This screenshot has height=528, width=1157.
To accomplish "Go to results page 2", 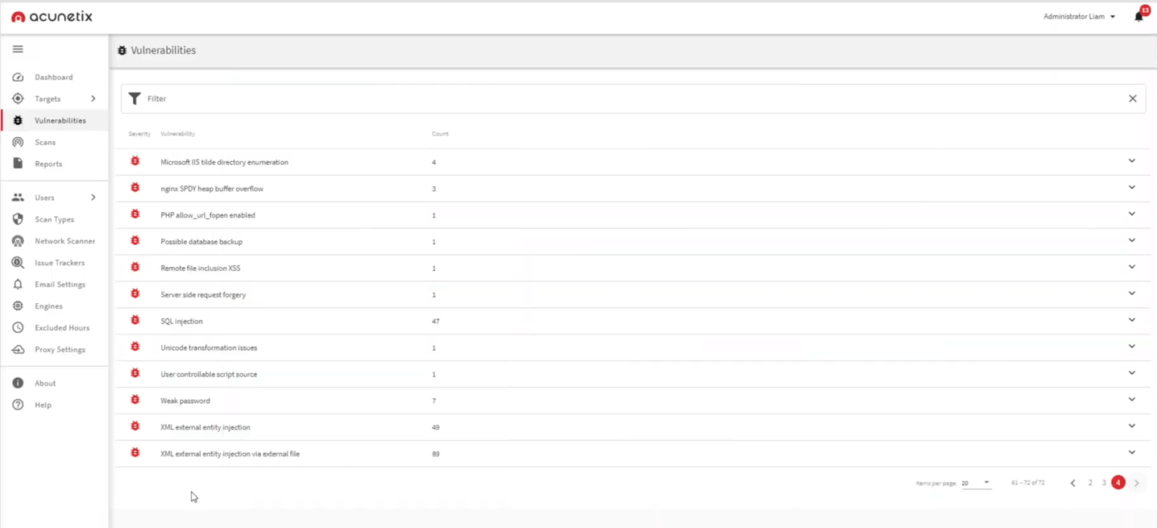I will (1090, 482).
